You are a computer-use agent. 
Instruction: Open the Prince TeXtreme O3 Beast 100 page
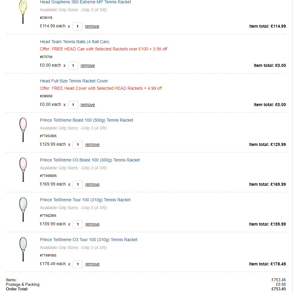(x=90, y=160)
